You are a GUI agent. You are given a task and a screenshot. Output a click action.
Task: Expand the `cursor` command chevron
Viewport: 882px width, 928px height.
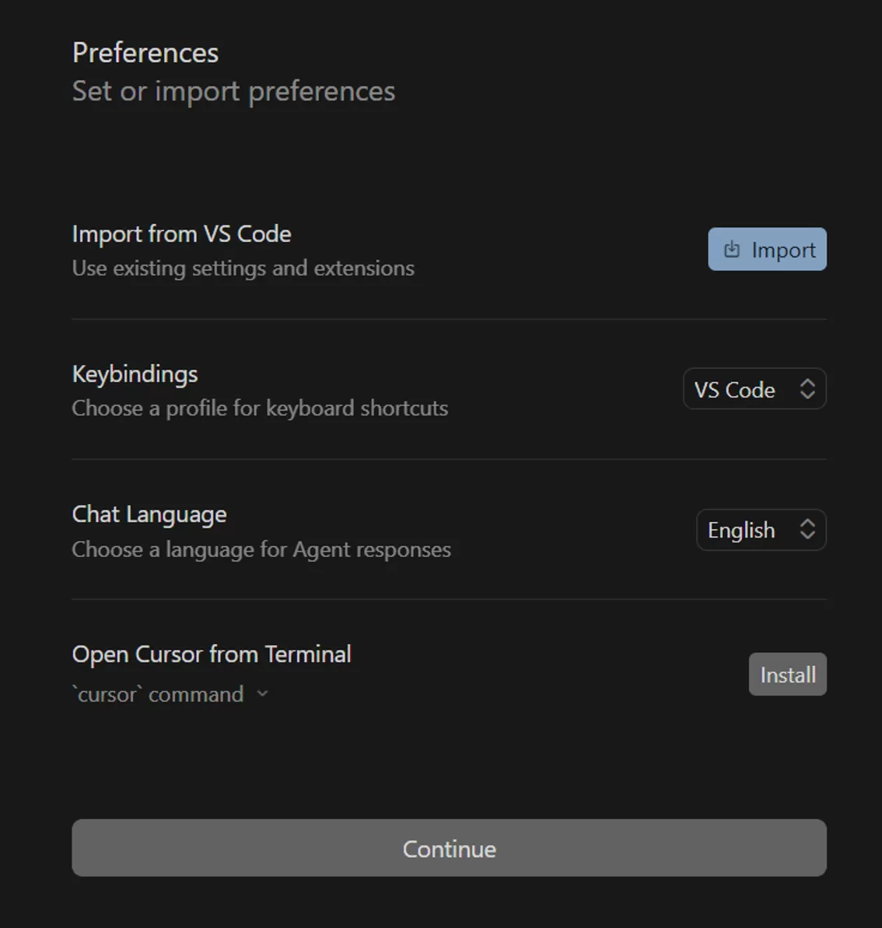click(x=262, y=694)
